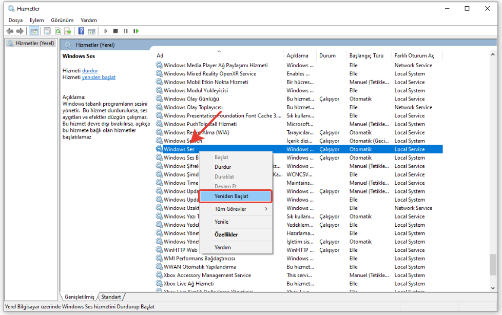Viewport: 502px width, 315px height.
Task: Sort by the Başlangıç Türü column header
Action: tap(366, 55)
